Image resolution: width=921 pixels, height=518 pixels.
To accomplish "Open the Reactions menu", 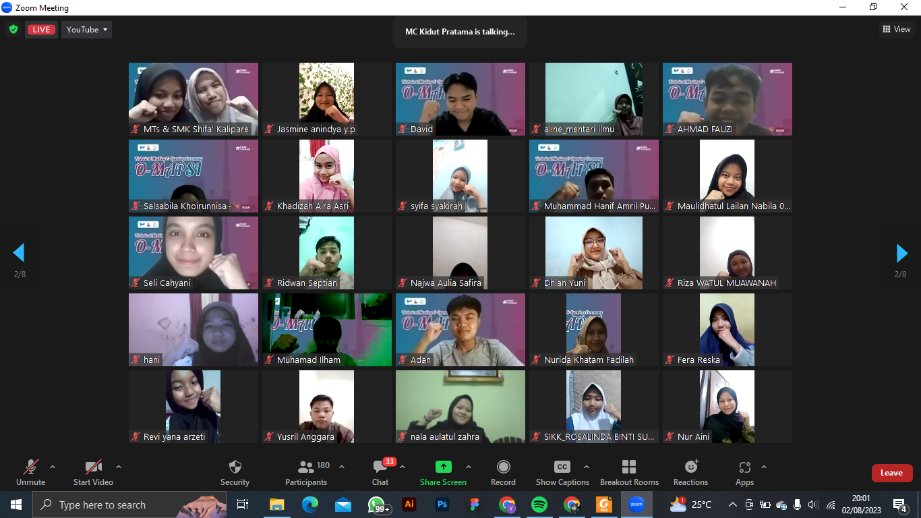I will click(690, 467).
